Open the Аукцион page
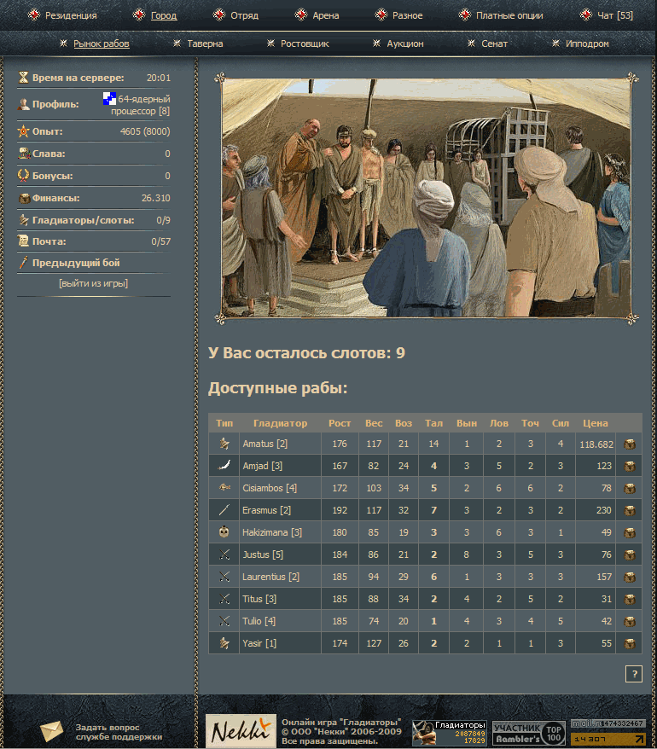This screenshot has width=657, height=749. coord(404,44)
